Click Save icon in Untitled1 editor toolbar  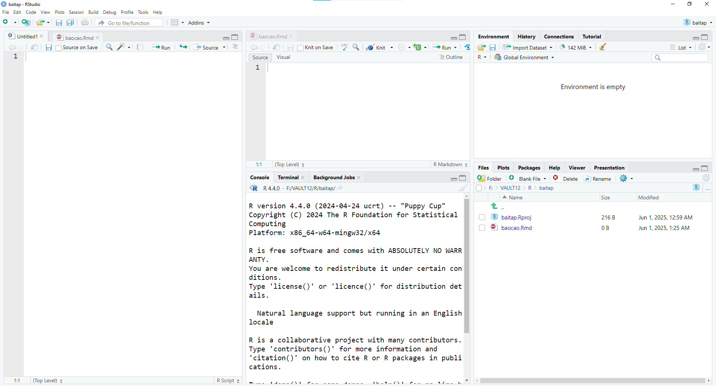(49, 47)
